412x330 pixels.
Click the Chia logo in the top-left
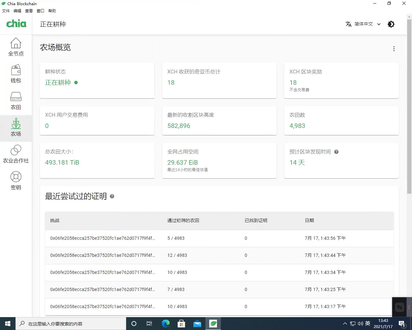(x=16, y=24)
